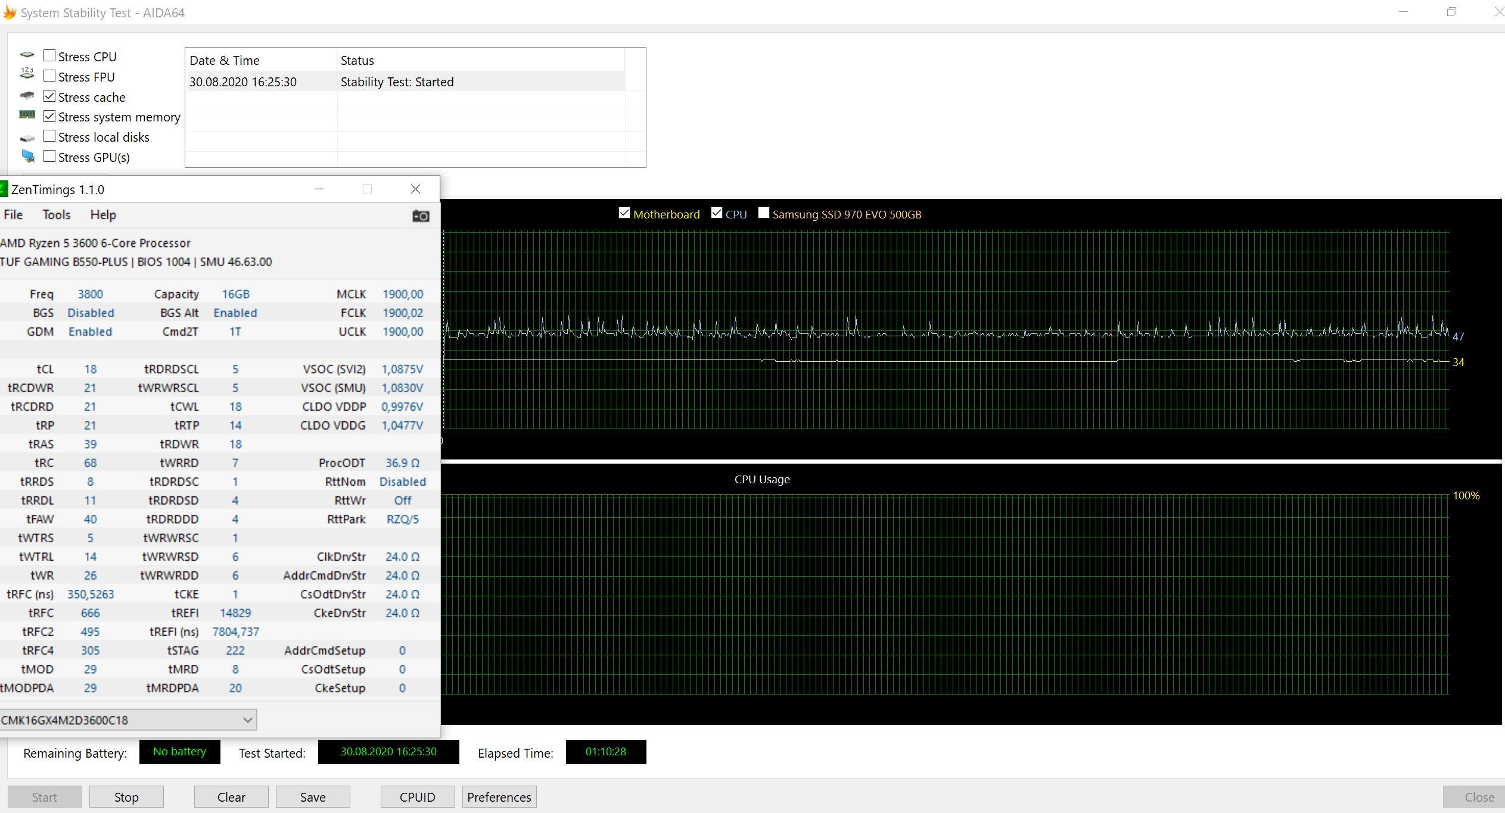Click the tSTAG value 222
This screenshot has width=1505, height=813.
pos(235,650)
